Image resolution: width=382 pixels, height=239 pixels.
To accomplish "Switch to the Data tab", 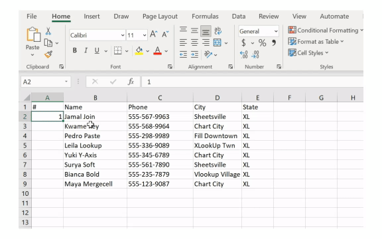I will pos(239,17).
